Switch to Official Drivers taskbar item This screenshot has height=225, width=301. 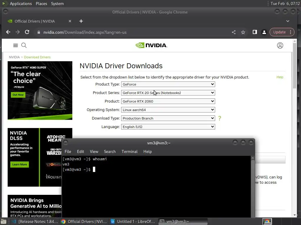[84, 222]
